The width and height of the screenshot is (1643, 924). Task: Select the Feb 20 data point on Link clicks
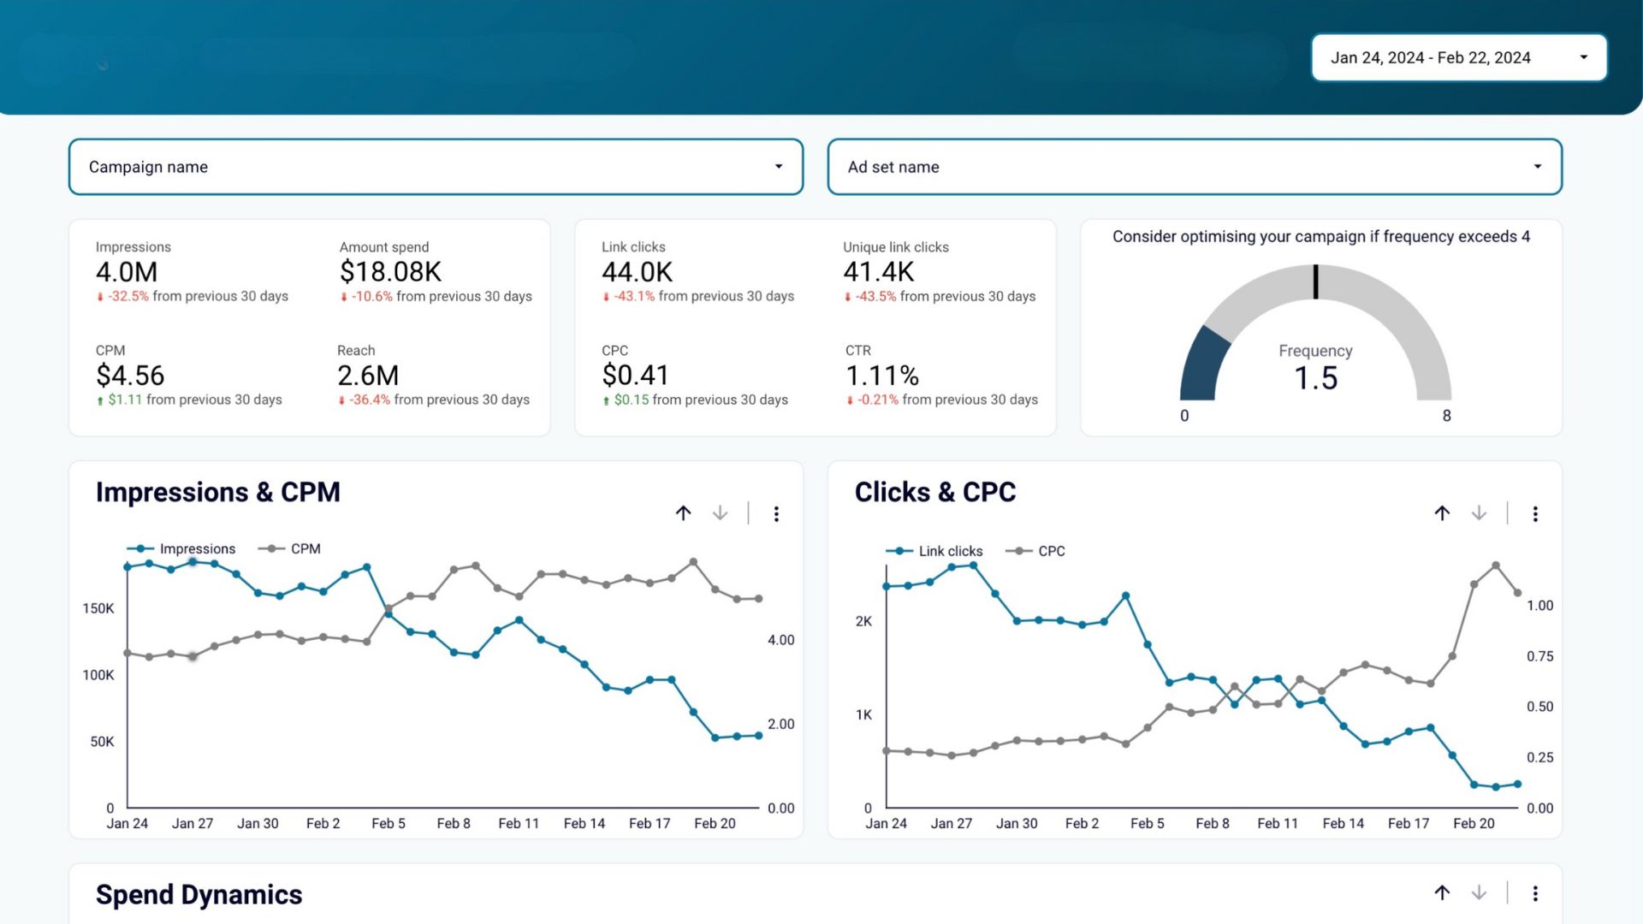pos(1474,783)
